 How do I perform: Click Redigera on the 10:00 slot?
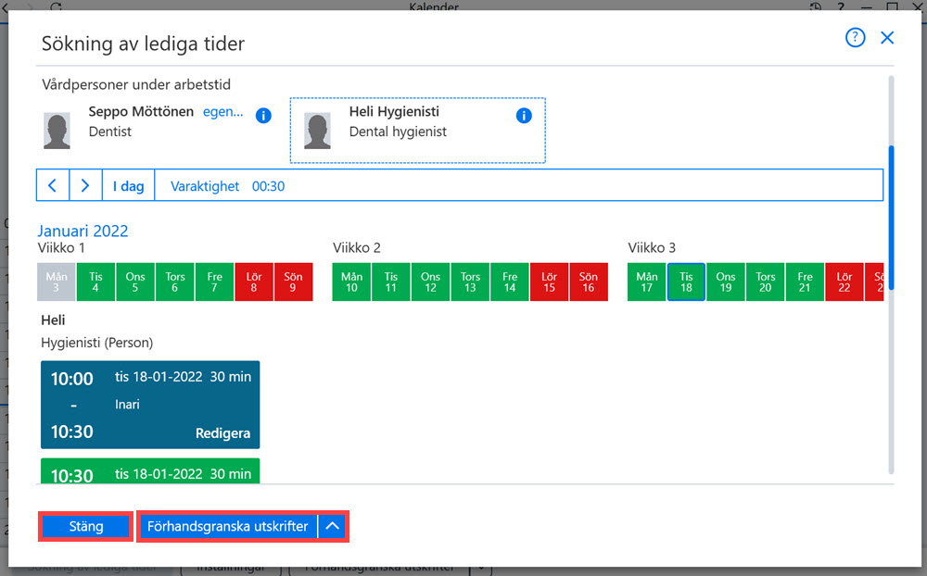click(222, 433)
